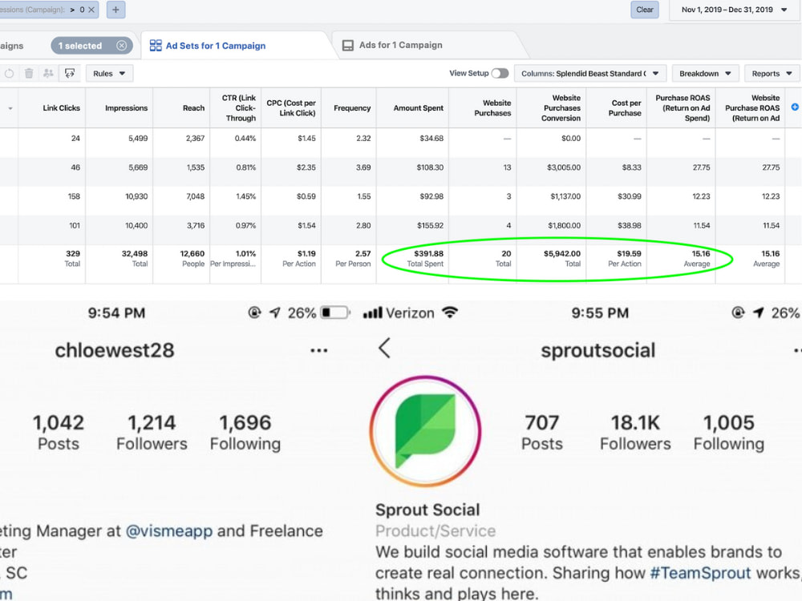Image resolution: width=802 pixels, height=601 pixels.
Task: Tap rotation lock icon in 9:55 PM status bar
Action: click(738, 313)
